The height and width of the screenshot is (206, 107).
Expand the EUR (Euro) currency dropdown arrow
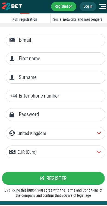click(99, 152)
